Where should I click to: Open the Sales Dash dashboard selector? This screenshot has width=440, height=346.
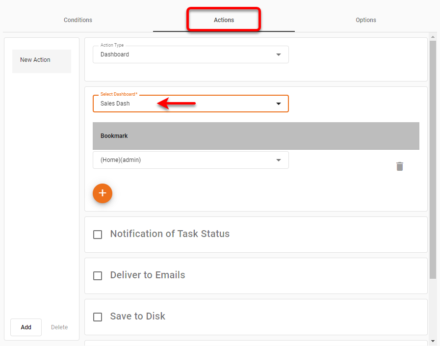pyautogui.click(x=190, y=104)
